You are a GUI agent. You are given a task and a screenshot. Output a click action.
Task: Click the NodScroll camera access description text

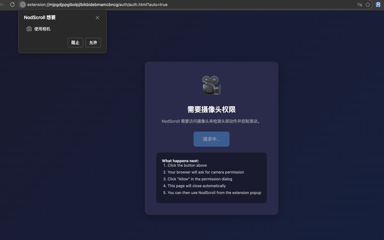click(211, 121)
